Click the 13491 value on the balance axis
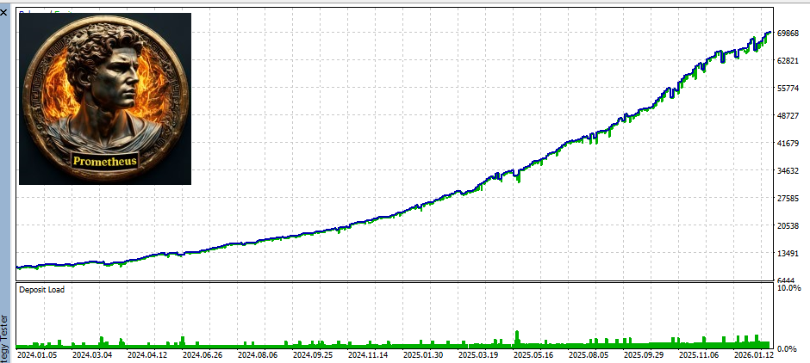Screen dimensions: 810x363 pyautogui.click(x=788, y=253)
